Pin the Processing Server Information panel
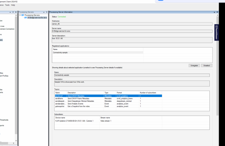Viewport: 225px width, 146px height. 217,12
